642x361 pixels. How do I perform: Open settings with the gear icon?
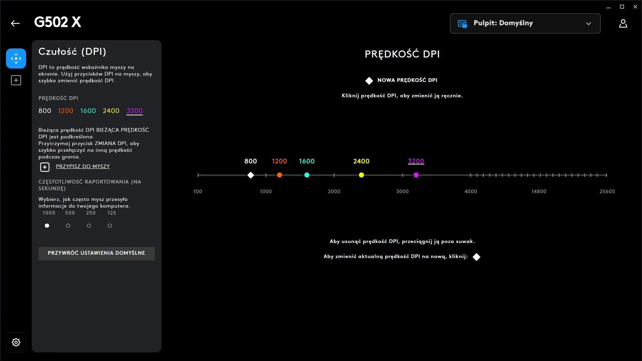(x=16, y=342)
